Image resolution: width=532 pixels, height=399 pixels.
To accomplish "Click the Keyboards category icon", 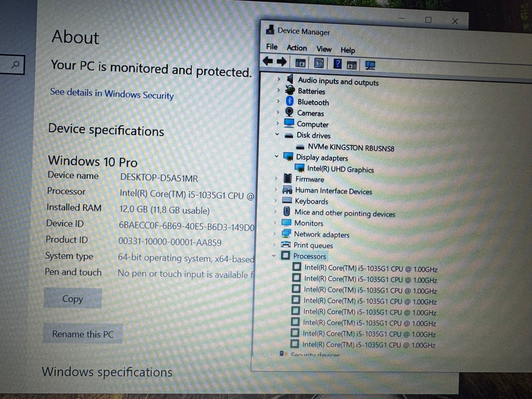I will pos(287,200).
